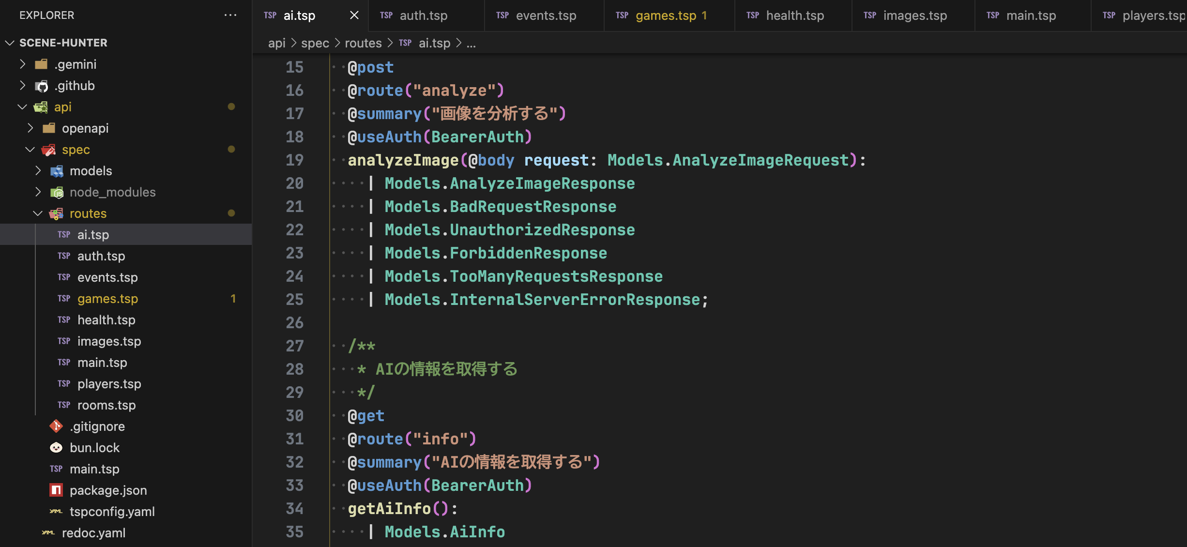Screen dimensions: 1187x547
Task: Click the getAiInfo operation name
Action: pos(389,509)
